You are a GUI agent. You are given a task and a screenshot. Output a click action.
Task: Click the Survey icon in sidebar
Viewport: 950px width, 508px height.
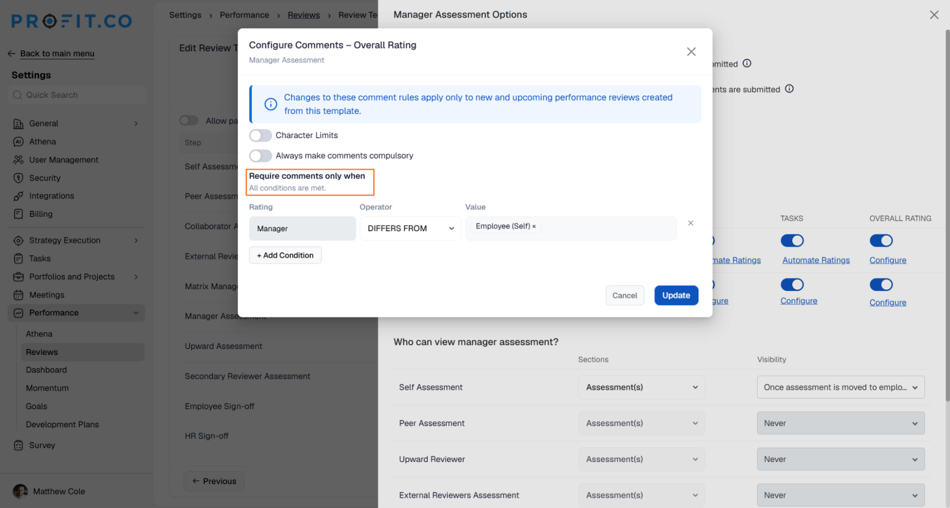18,445
